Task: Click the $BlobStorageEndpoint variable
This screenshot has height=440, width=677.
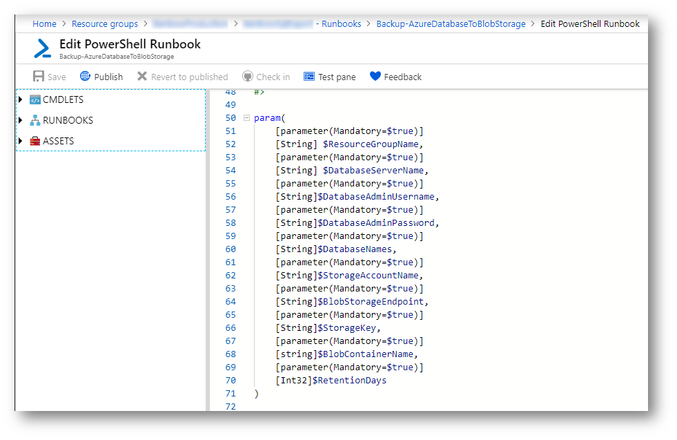Action: tap(371, 302)
